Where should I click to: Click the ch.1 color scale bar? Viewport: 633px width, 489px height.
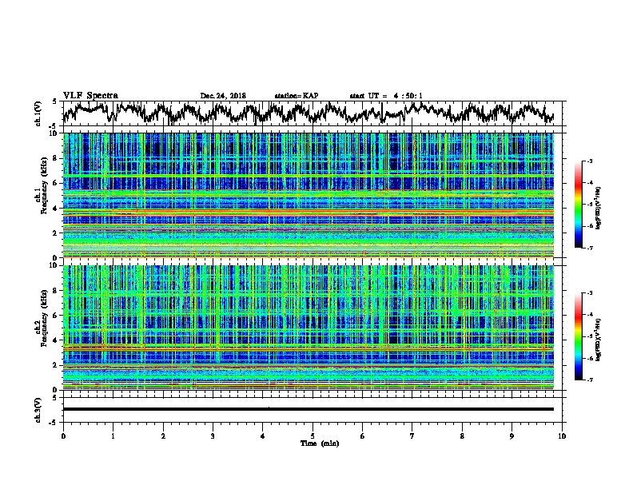pyautogui.click(x=579, y=205)
